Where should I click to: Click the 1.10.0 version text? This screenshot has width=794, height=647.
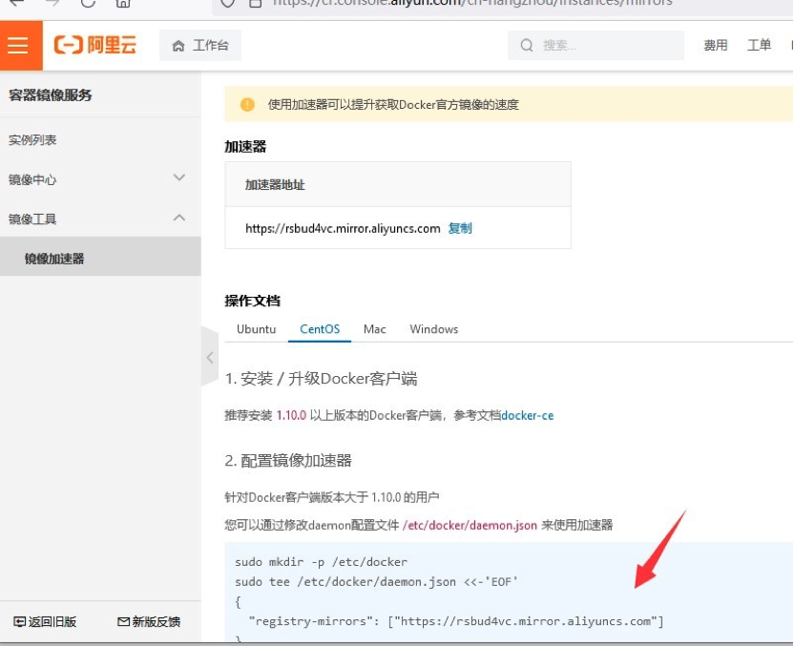291,416
